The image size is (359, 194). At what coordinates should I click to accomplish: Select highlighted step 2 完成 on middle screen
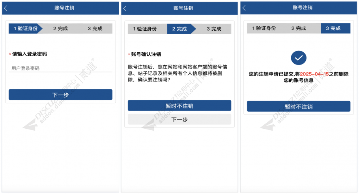181,29
